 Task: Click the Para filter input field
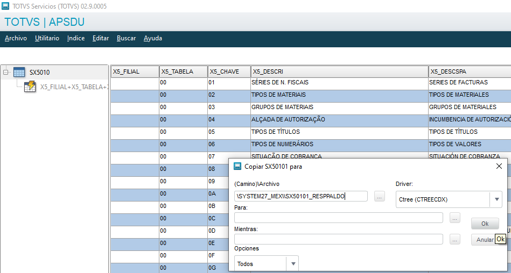[338, 218]
